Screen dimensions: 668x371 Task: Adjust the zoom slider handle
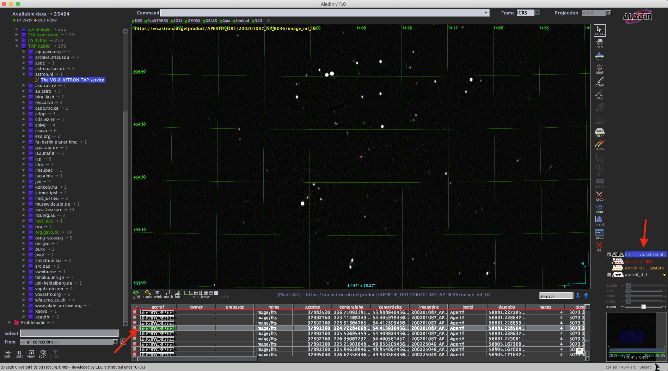tap(644, 306)
